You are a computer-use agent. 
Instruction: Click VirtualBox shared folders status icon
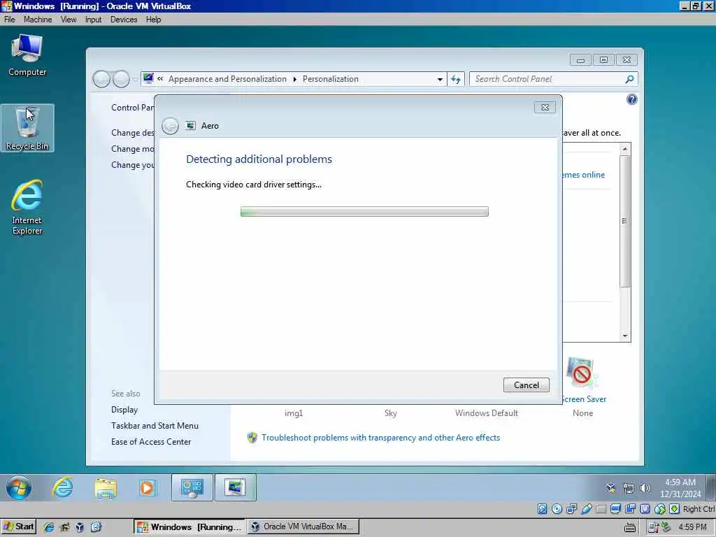tap(601, 509)
